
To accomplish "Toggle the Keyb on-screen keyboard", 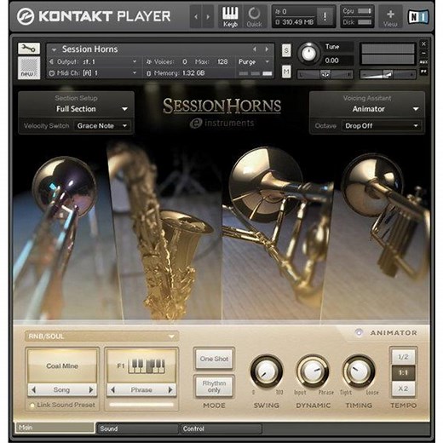I will pos(230,16).
